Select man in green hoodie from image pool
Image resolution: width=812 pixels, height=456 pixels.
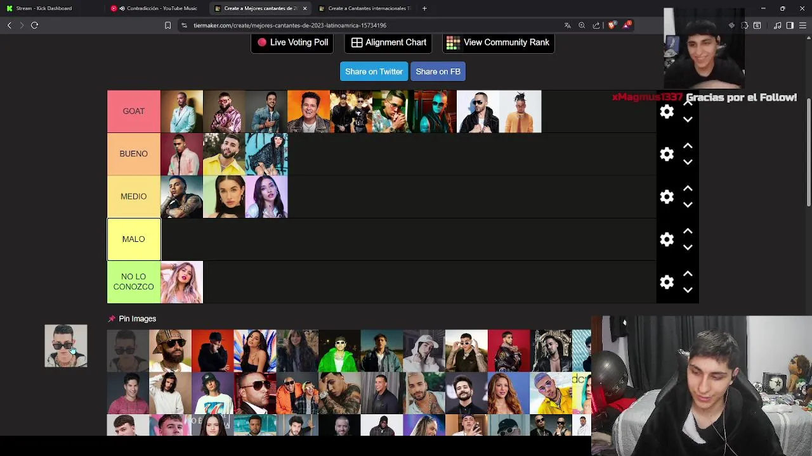[339, 350]
